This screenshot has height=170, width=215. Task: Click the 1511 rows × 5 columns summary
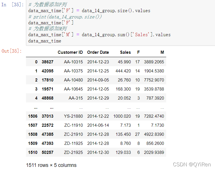(x=51, y=165)
